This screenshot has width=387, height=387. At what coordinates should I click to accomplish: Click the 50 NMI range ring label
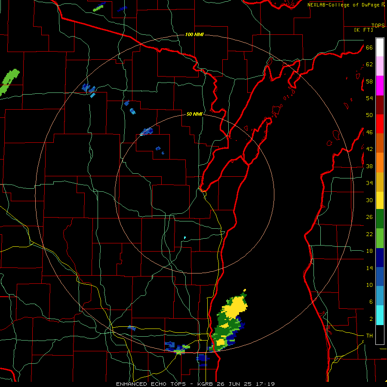point(194,114)
